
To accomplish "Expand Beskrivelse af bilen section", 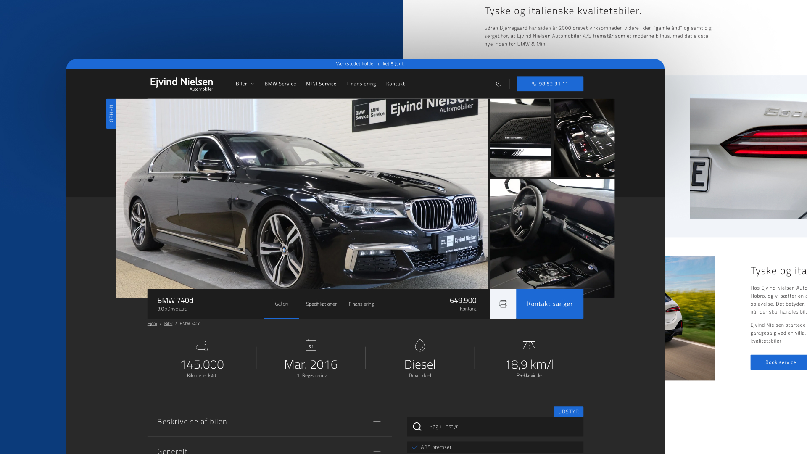I will pyautogui.click(x=377, y=422).
